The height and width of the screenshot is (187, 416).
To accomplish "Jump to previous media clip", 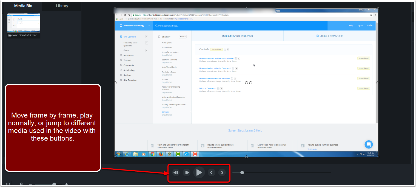I will 211,173.
